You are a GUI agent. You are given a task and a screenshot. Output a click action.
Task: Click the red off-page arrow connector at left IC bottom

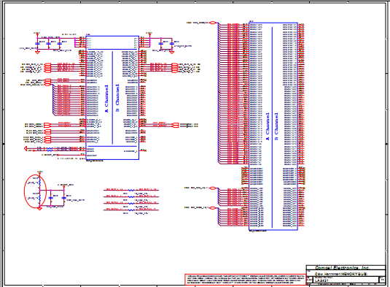click(x=26, y=149)
